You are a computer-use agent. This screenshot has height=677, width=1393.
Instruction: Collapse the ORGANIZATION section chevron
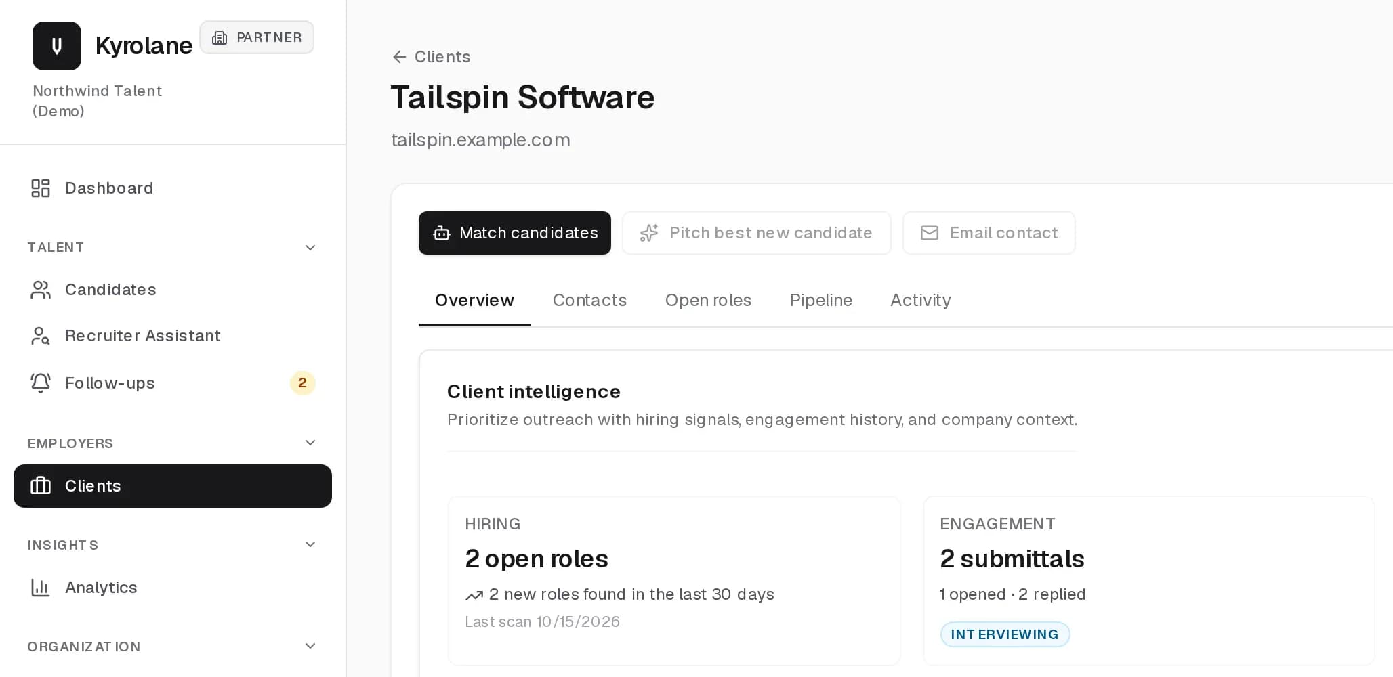click(x=310, y=646)
